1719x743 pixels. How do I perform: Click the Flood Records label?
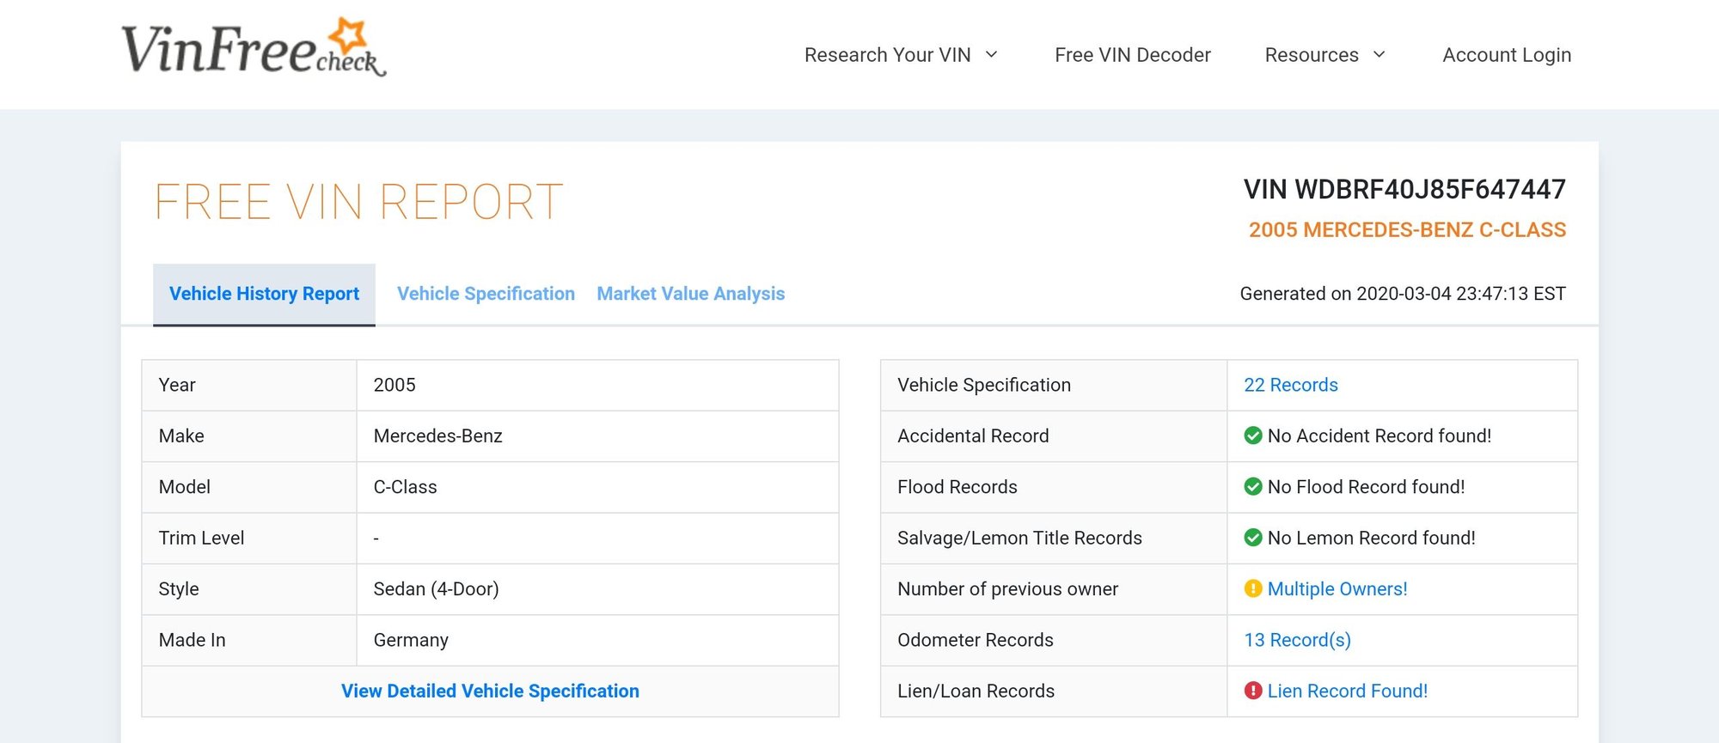(x=957, y=487)
